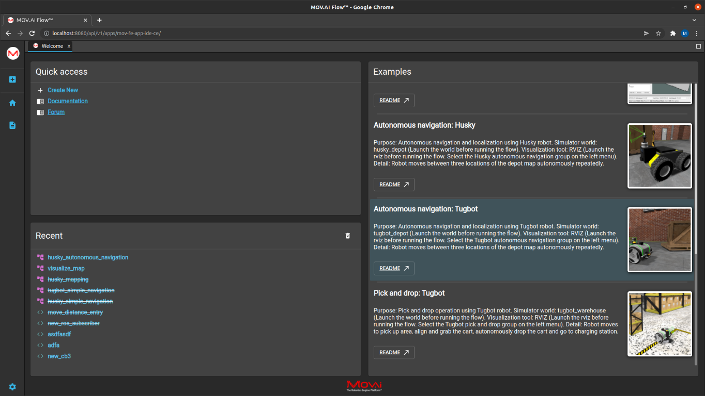This screenshot has height=396, width=705.
Task: Click the plus icon beside Create New
Action: (40, 90)
